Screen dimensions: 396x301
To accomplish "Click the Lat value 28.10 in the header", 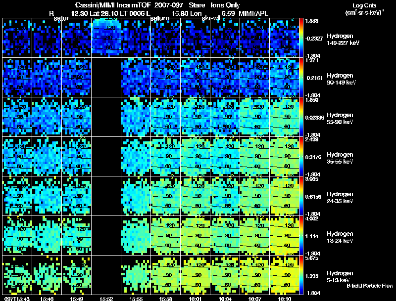I will pos(109,14).
